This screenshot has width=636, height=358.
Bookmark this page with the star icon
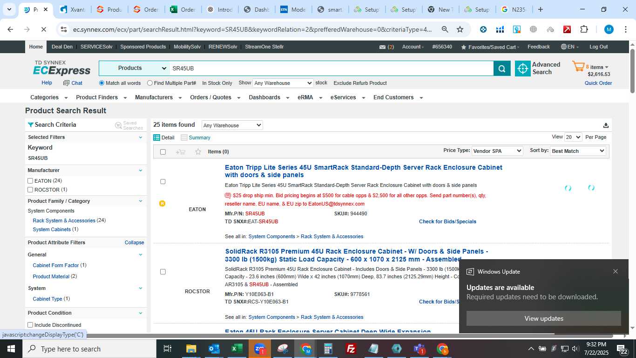pos(460,29)
